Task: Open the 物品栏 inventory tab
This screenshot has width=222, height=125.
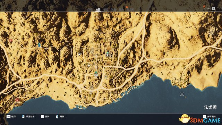Action: [130, 9]
